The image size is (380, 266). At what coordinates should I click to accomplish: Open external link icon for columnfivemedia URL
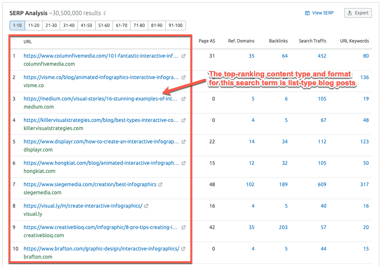(x=184, y=56)
